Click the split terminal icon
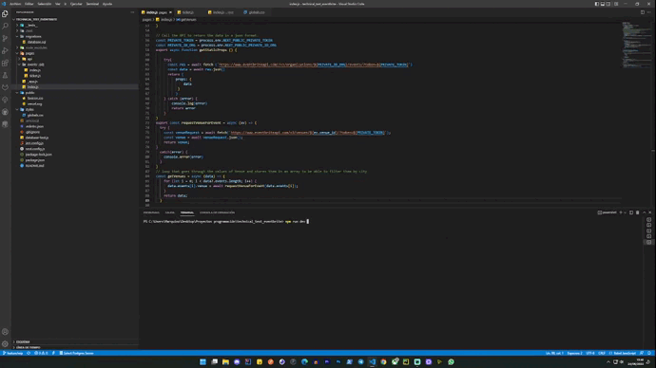Screen dimensions: 656x368 point(631,212)
